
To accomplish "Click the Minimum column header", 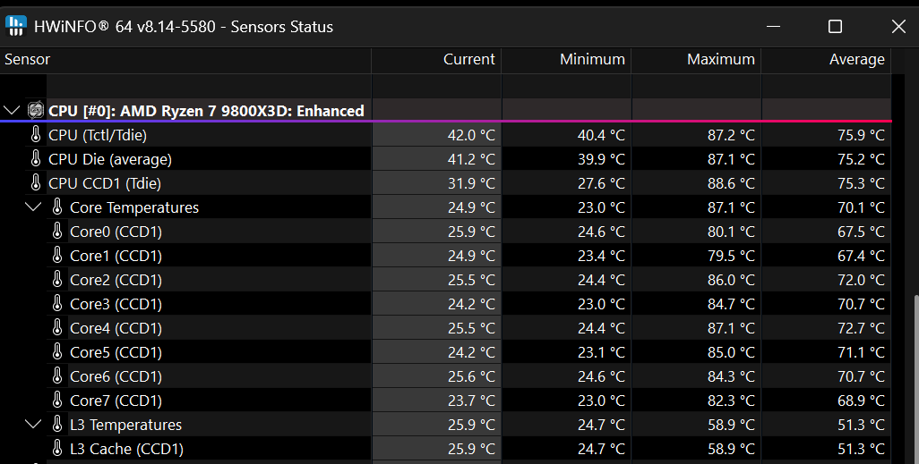I will click(566, 60).
